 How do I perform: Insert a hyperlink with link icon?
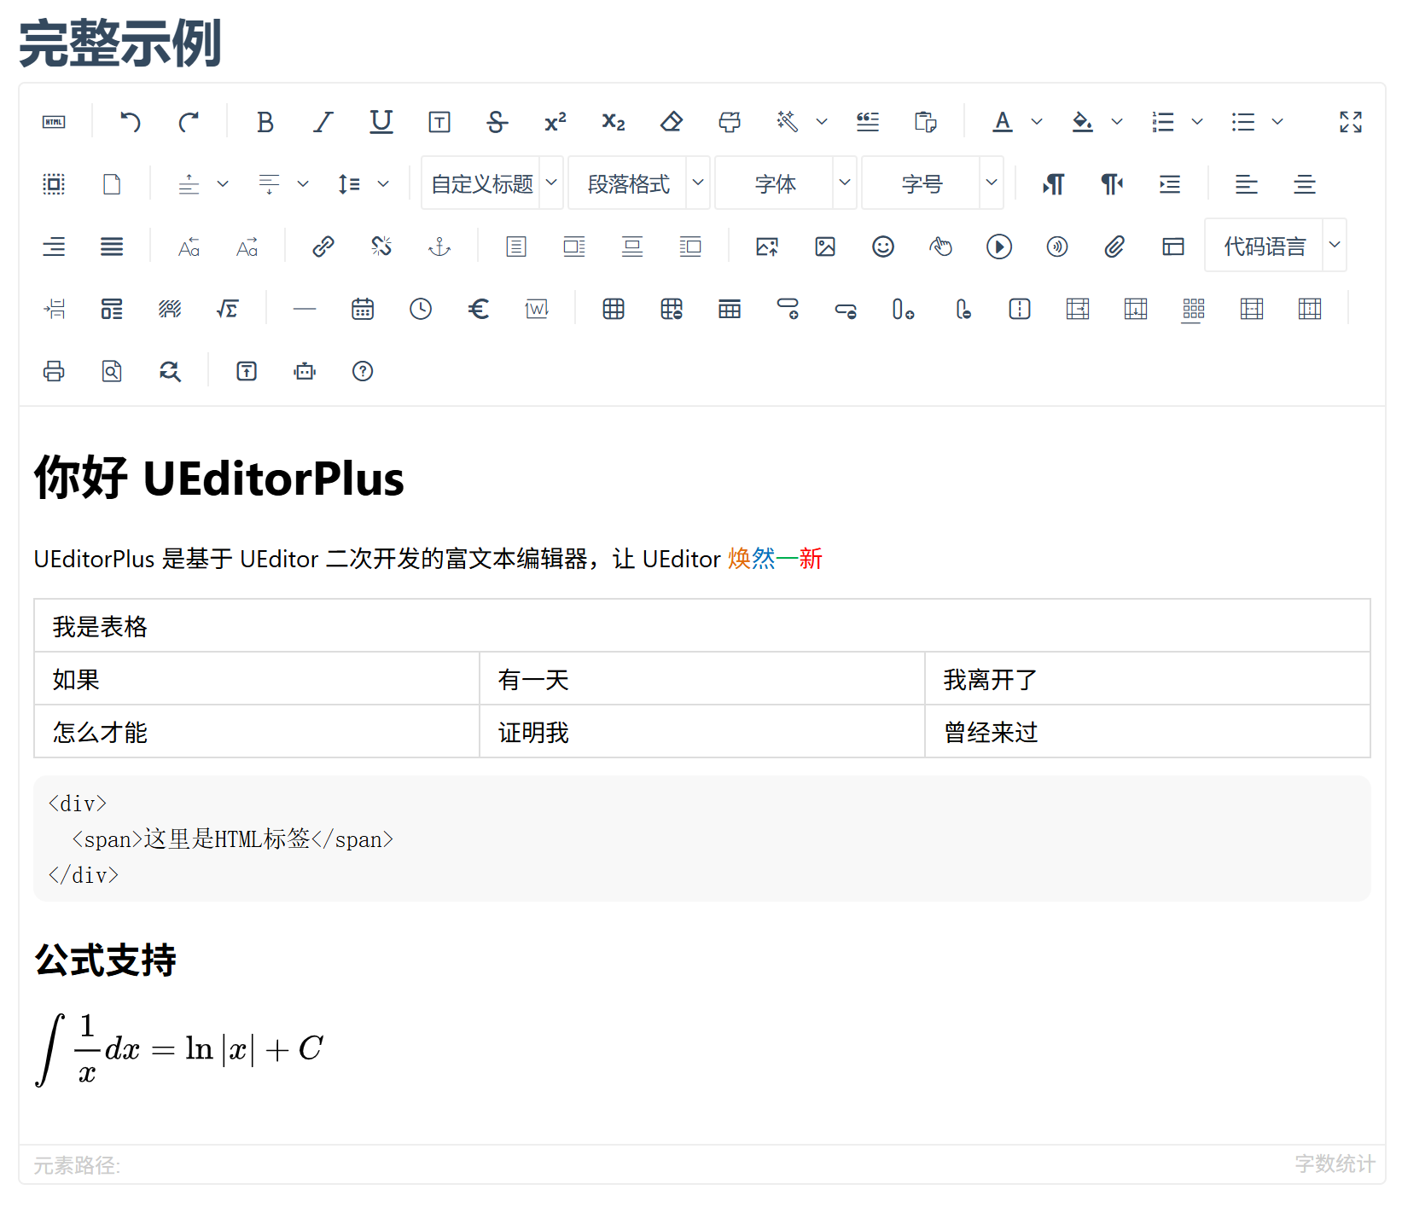click(323, 247)
